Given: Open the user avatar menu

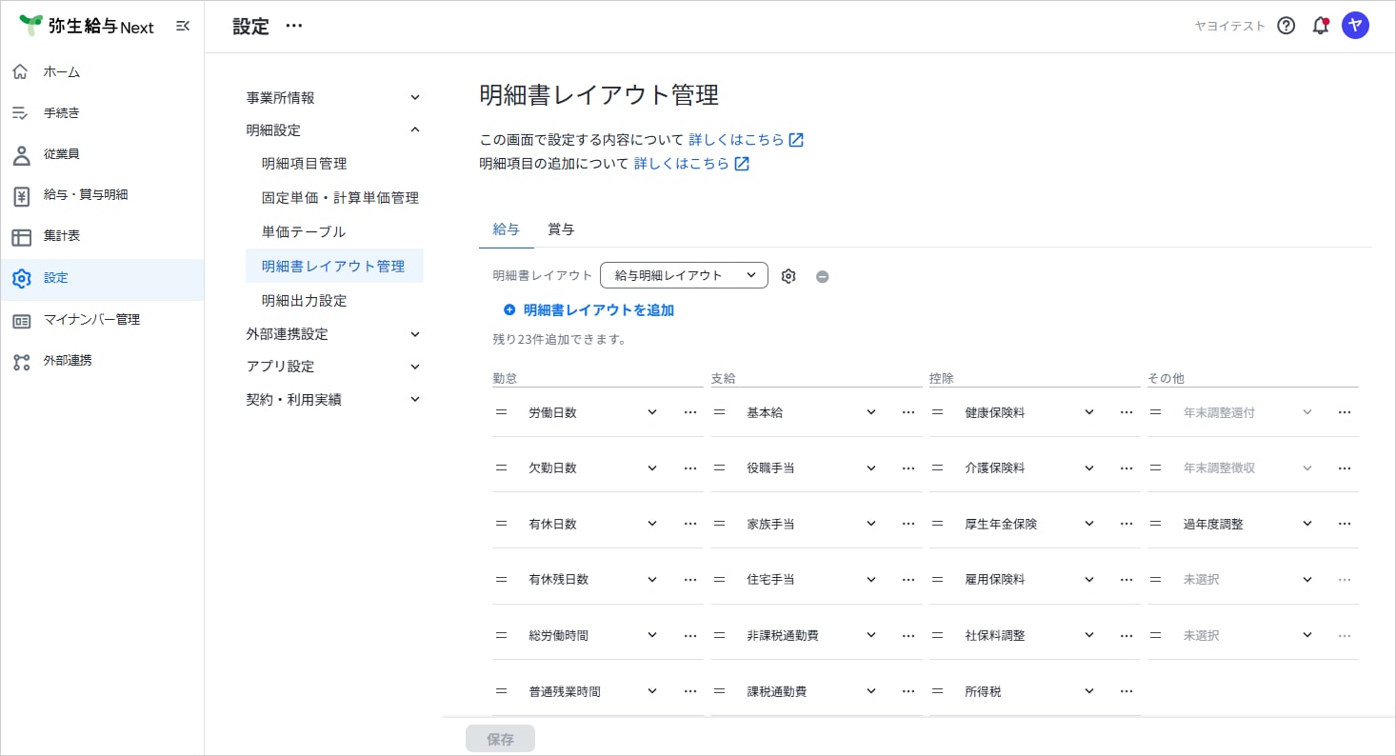Looking at the screenshot, I should [1355, 26].
